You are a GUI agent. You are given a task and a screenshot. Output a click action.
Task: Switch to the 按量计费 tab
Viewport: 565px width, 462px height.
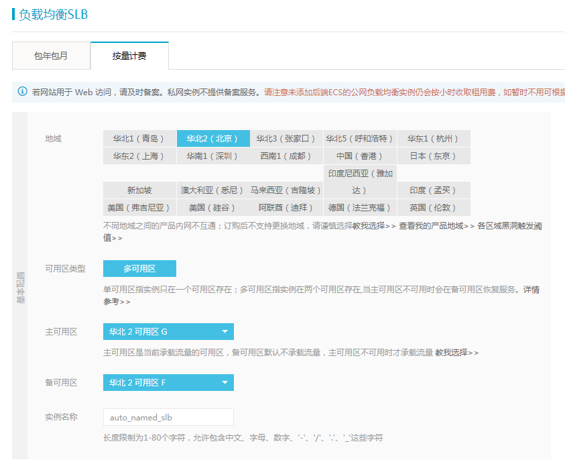129,56
